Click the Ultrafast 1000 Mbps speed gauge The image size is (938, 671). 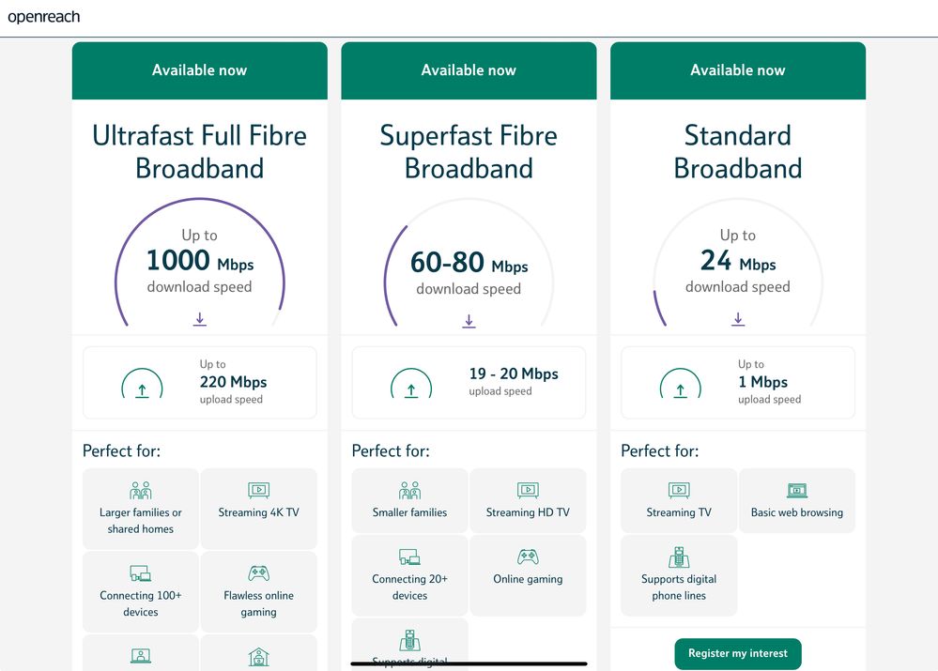click(x=199, y=261)
